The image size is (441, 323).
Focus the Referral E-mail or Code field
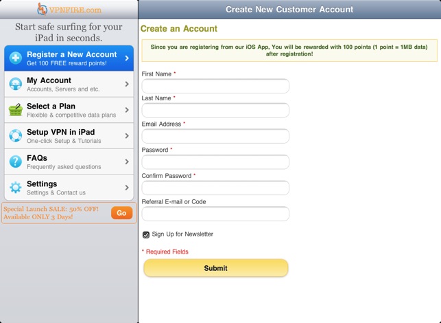pos(215,214)
